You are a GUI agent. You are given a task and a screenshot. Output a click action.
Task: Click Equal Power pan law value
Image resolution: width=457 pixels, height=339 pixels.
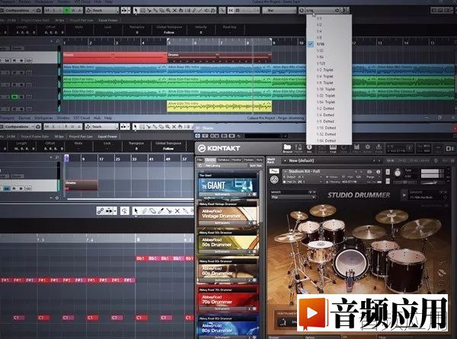(x=108, y=21)
